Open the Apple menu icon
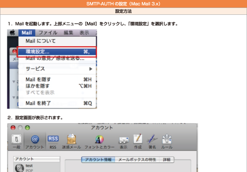This screenshot has width=247, height=172. coord(12,33)
